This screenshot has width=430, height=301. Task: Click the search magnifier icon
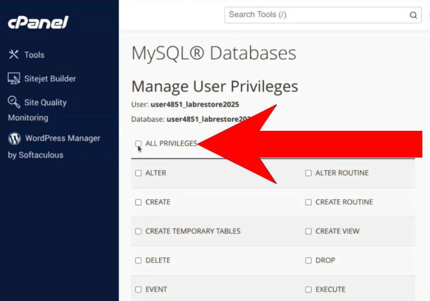(x=413, y=15)
